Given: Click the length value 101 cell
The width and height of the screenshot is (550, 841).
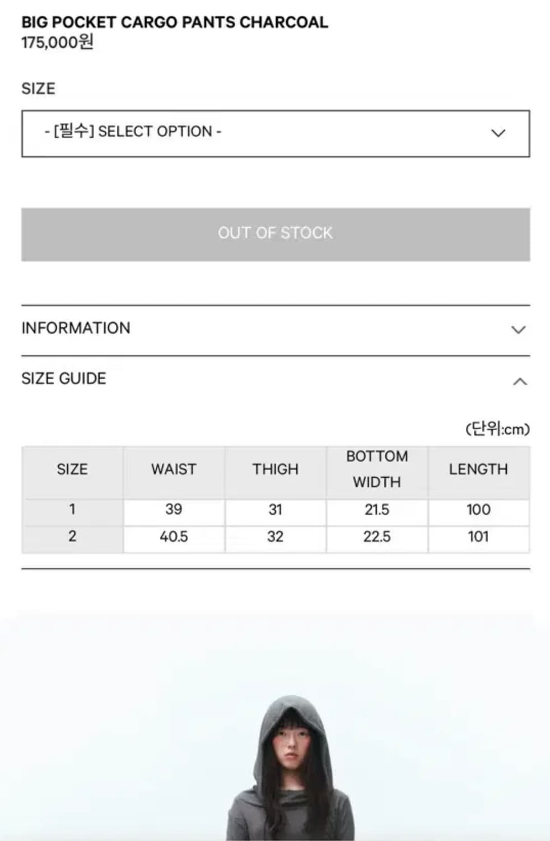Looking at the screenshot, I should 478,537.
